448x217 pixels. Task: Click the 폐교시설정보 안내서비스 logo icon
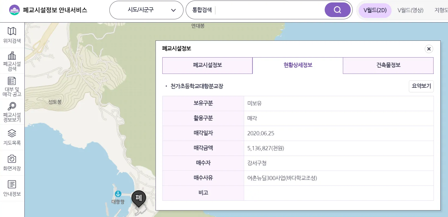coord(14,10)
